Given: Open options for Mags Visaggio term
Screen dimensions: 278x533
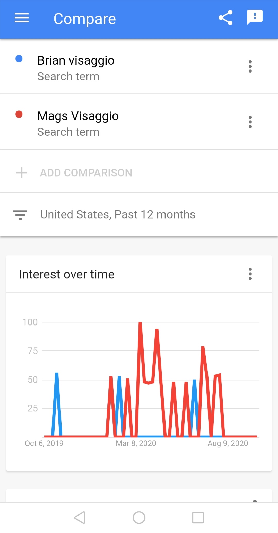Looking at the screenshot, I should [250, 122].
